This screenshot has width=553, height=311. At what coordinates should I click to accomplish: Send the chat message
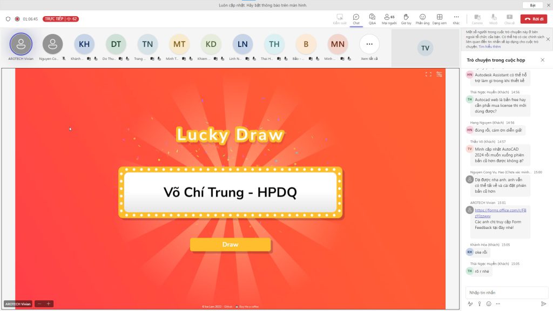pyautogui.click(x=543, y=303)
